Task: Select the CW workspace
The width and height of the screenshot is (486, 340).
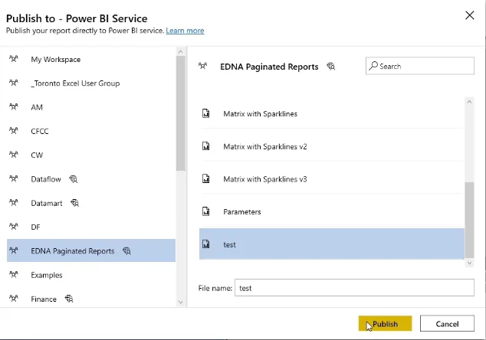Action: click(x=91, y=155)
